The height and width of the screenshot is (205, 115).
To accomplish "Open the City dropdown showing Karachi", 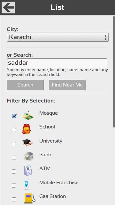I will click(58, 37).
